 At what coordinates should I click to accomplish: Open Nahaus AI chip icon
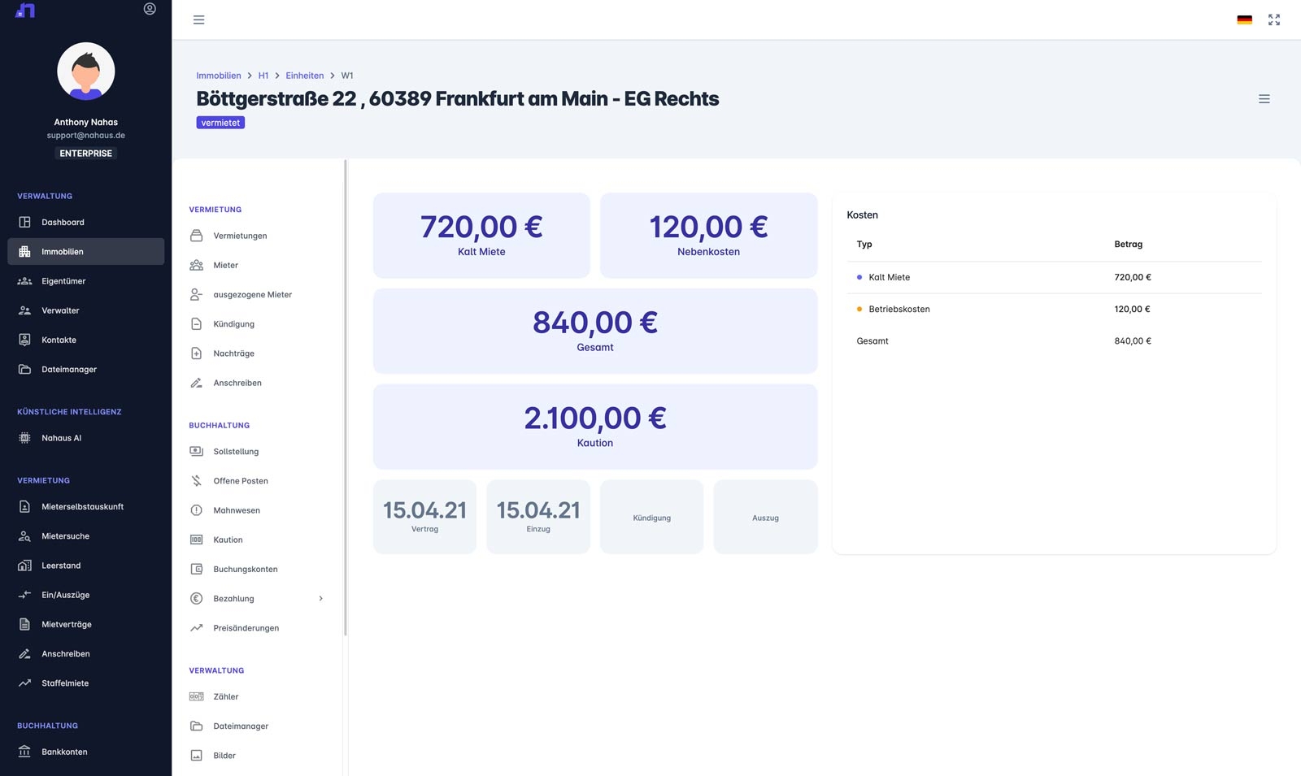(24, 438)
